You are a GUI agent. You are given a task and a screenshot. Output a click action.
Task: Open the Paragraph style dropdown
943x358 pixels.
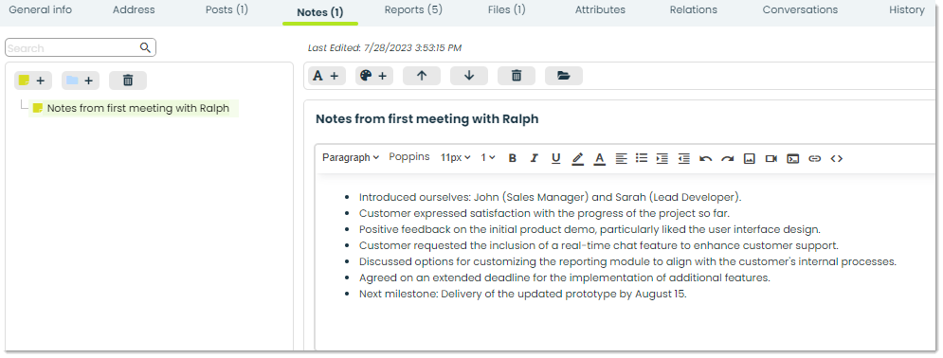pos(351,157)
